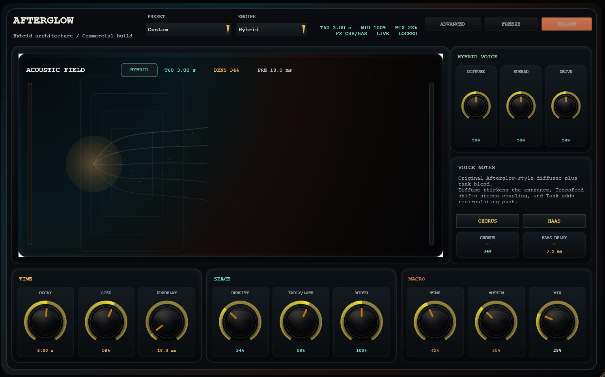Adjust the SPREAD knob

tap(521, 106)
